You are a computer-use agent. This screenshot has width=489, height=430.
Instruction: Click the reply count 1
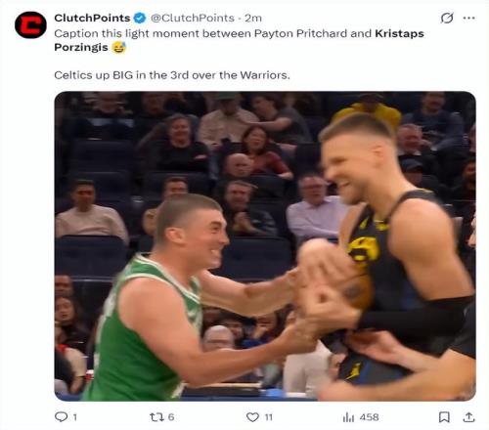(75, 417)
